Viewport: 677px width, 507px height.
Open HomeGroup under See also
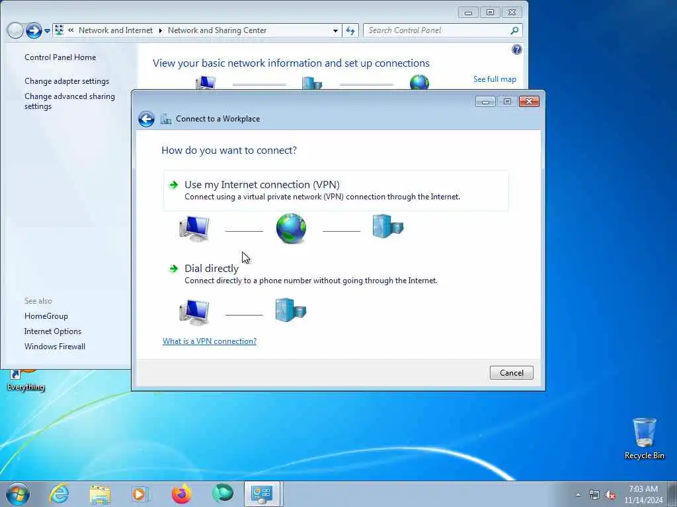point(46,316)
